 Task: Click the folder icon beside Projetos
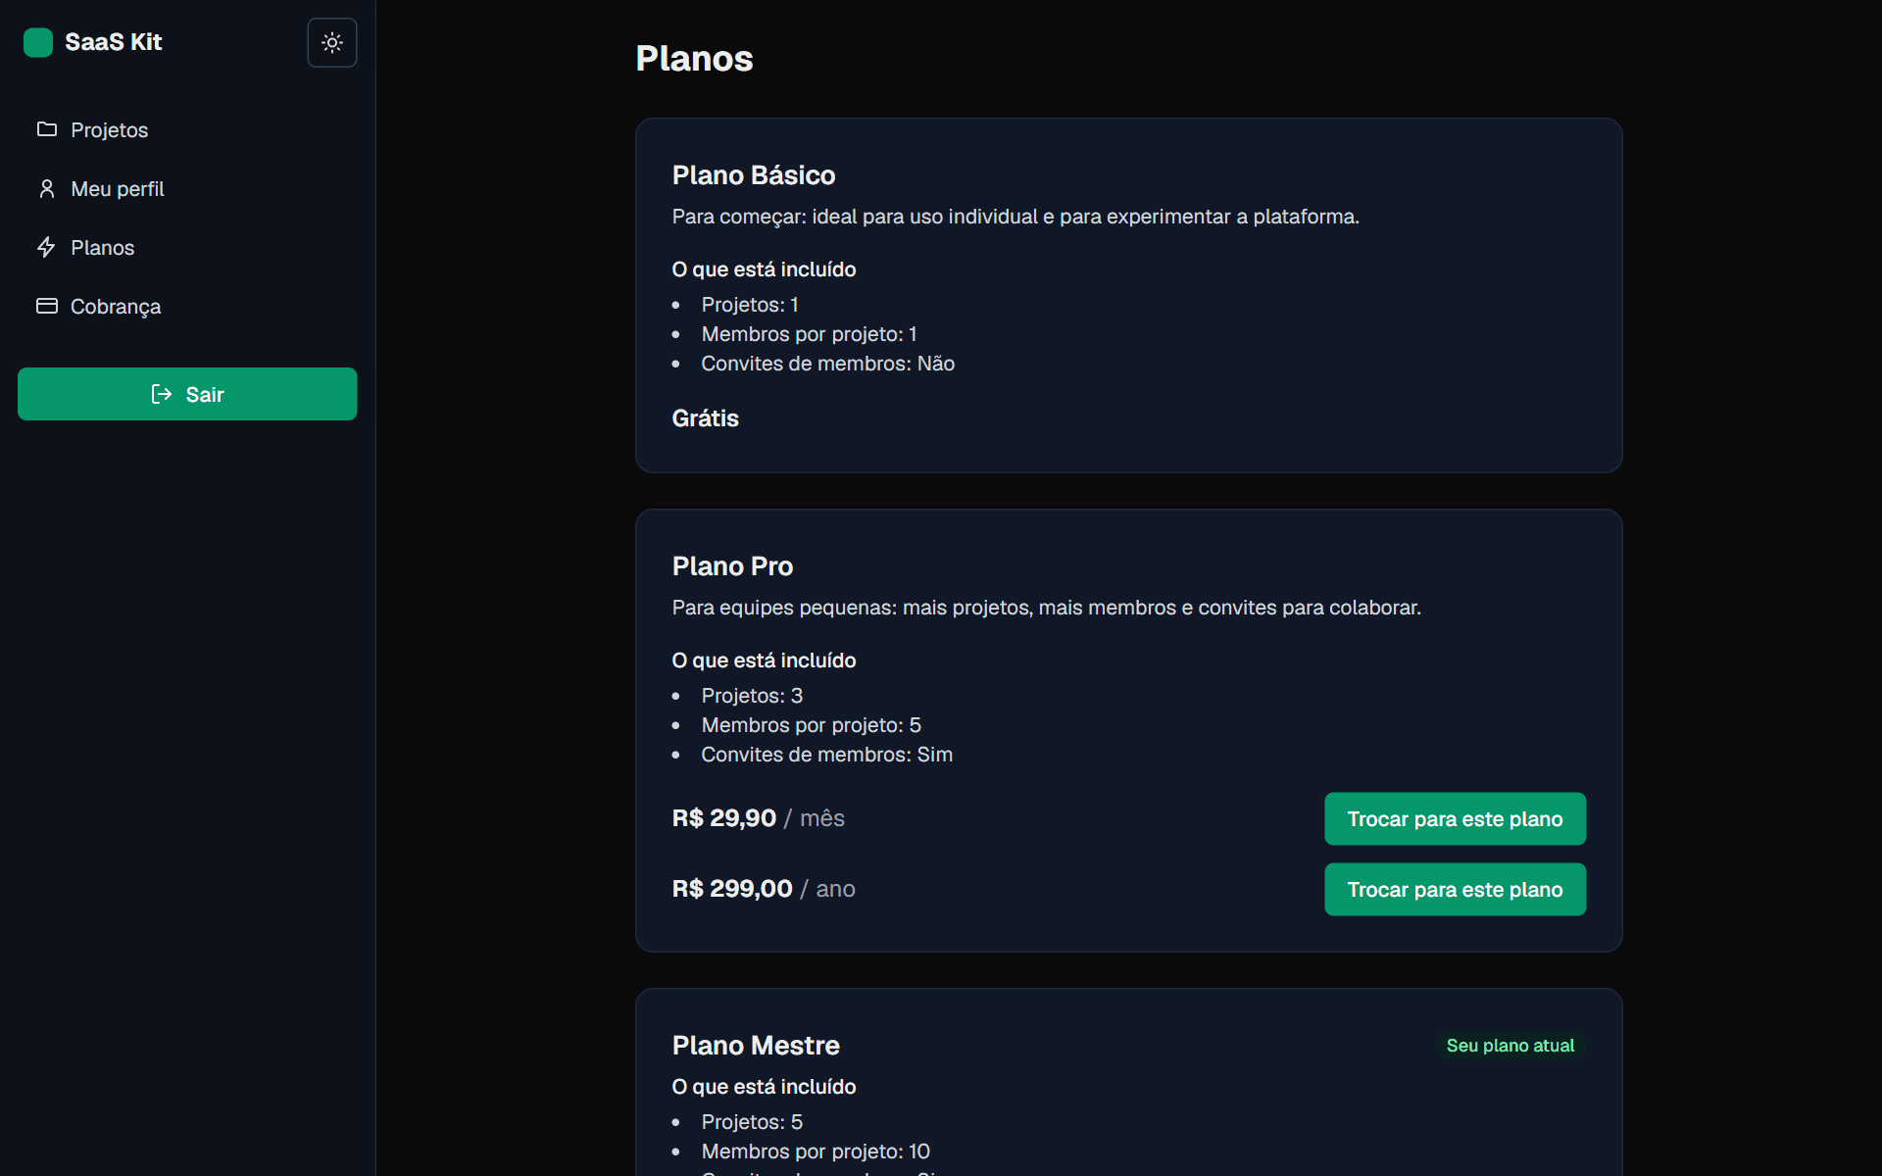point(47,129)
